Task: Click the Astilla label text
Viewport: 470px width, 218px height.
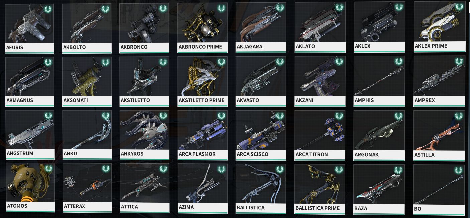Action: (x=424, y=155)
